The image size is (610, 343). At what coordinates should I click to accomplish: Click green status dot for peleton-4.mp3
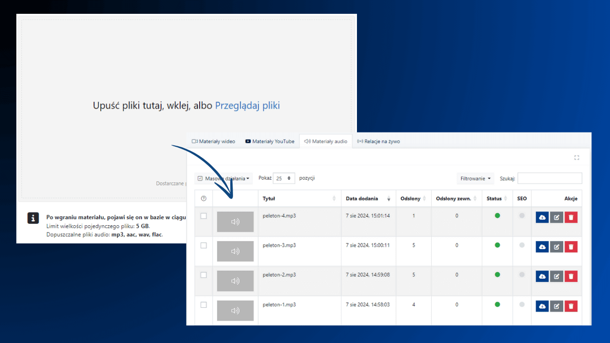498,216
